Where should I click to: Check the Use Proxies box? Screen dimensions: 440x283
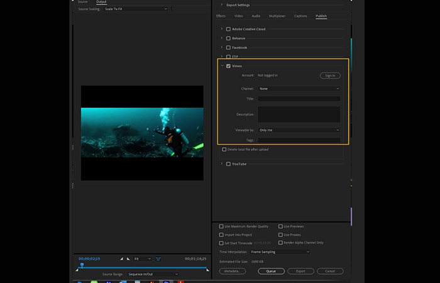pyautogui.click(x=280, y=235)
